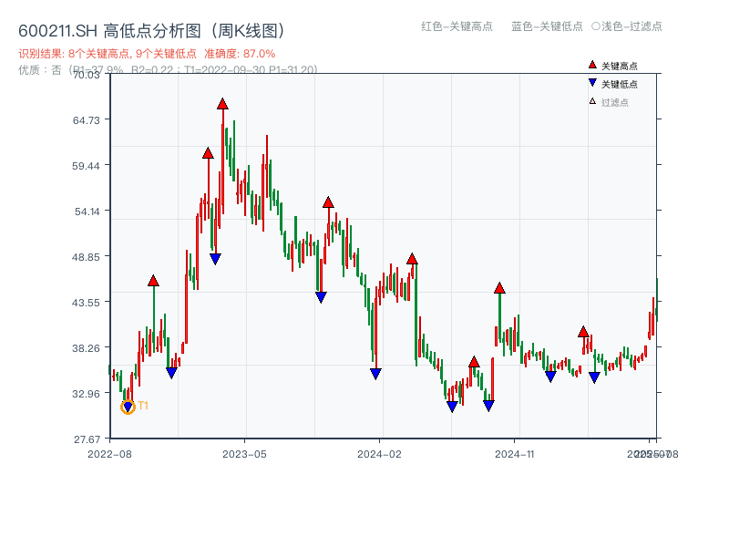Click the red key-high marker above the chart peak

coord(222,105)
